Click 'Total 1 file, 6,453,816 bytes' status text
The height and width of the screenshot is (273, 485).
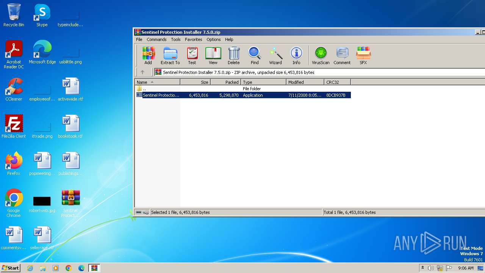pyautogui.click(x=350, y=212)
